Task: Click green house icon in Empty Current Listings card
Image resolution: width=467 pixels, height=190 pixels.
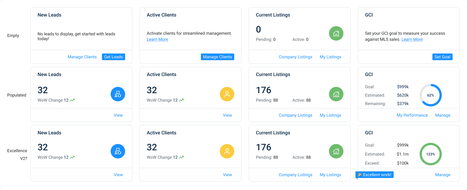Action: pos(336,33)
